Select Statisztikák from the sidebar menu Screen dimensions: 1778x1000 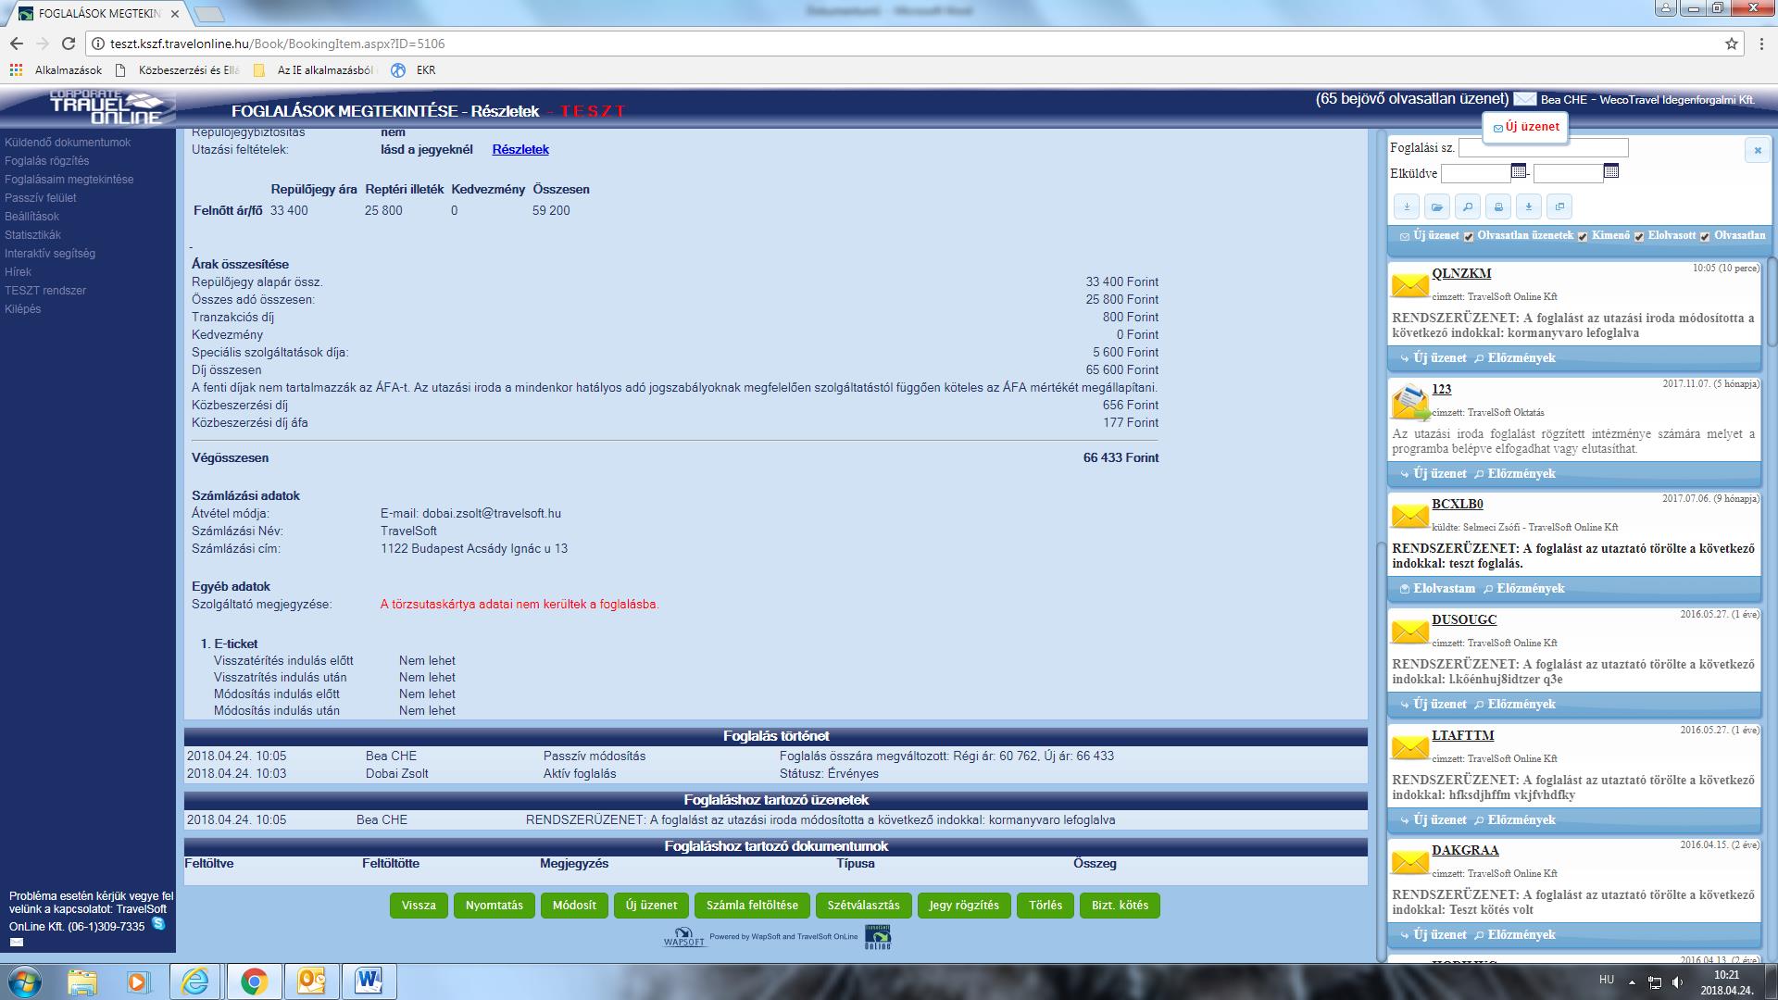click(x=32, y=235)
